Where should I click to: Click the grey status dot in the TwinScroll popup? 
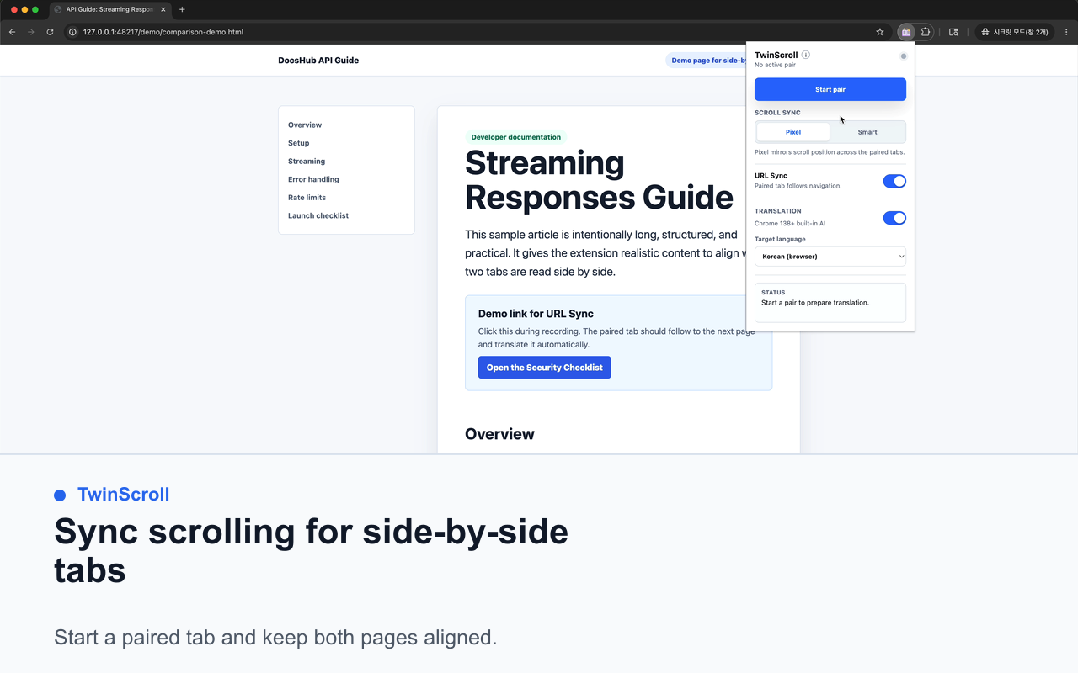tap(904, 56)
